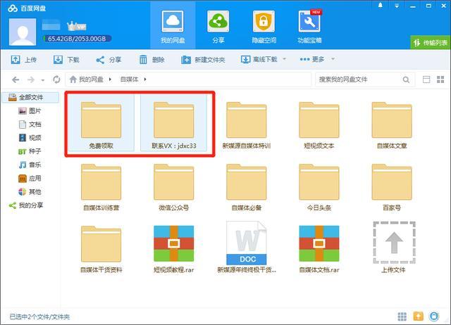This screenshot has width=451, height=325.
Task: Expand the arrow after 我的网盘 breadcrumb
Action: click(x=110, y=79)
